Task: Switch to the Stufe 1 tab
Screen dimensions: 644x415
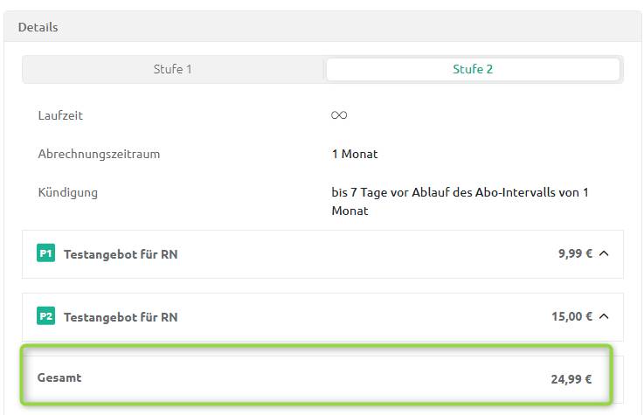Action: pyautogui.click(x=173, y=69)
